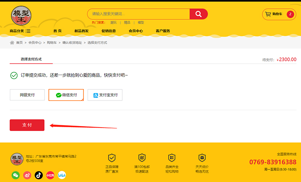The image size is (301, 182).
Task: Click the home icon in breadcrumb
Action: (12, 43)
